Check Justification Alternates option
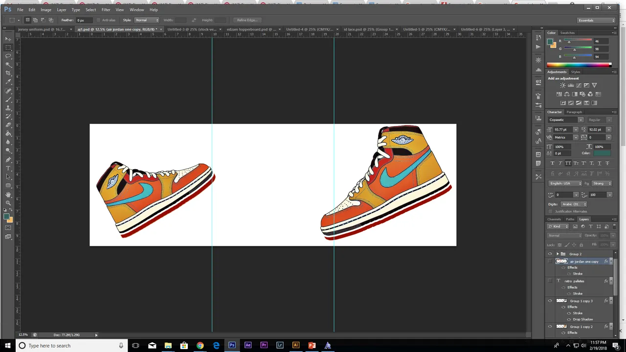The height and width of the screenshot is (352, 626). tap(550, 211)
